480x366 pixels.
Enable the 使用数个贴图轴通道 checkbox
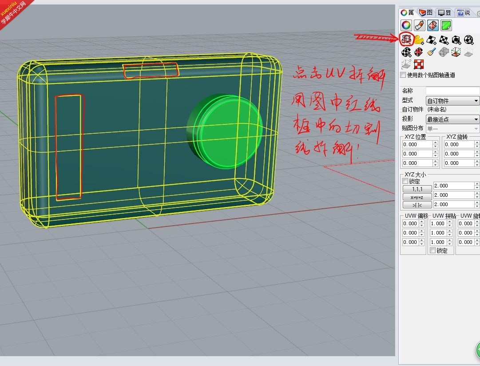(403, 75)
